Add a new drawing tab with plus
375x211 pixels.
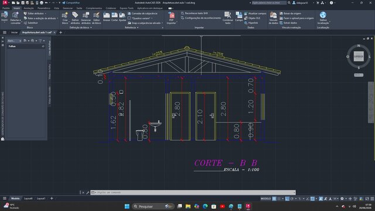[x=60, y=32]
